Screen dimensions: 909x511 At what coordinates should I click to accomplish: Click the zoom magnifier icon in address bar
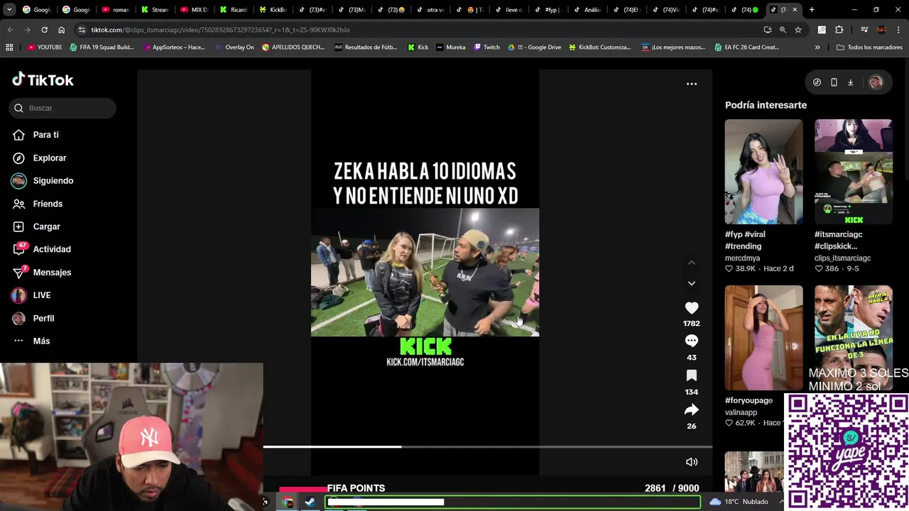pos(783,30)
